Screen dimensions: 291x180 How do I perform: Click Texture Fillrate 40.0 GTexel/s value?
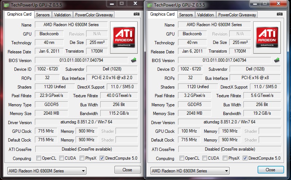pos(119,95)
